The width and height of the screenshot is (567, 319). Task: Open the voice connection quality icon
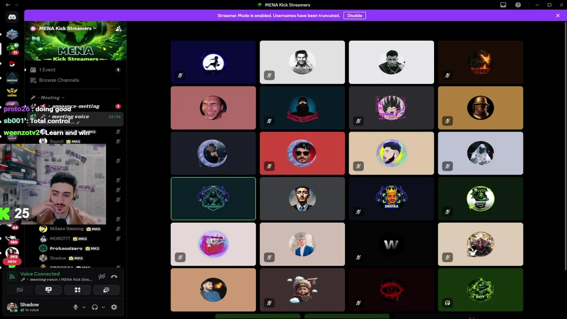tap(12, 276)
